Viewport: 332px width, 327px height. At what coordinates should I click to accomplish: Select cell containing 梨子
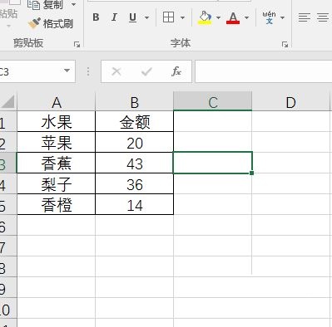click(57, 183)
